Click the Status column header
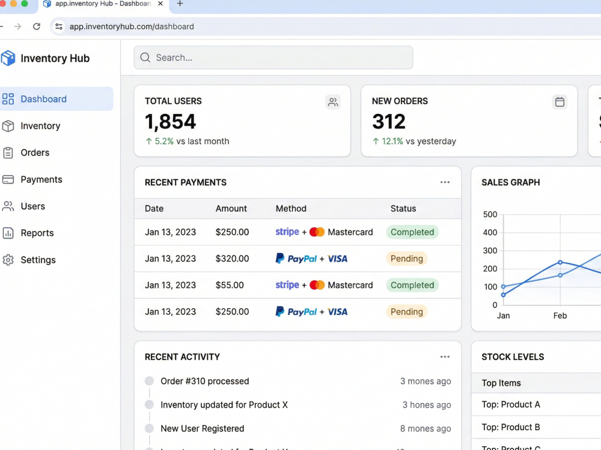The image size is (601, 450). click(x=403, y=209)
